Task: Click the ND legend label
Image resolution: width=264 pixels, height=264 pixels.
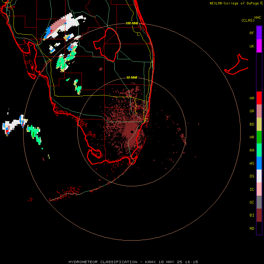Action: click(252, 229)
